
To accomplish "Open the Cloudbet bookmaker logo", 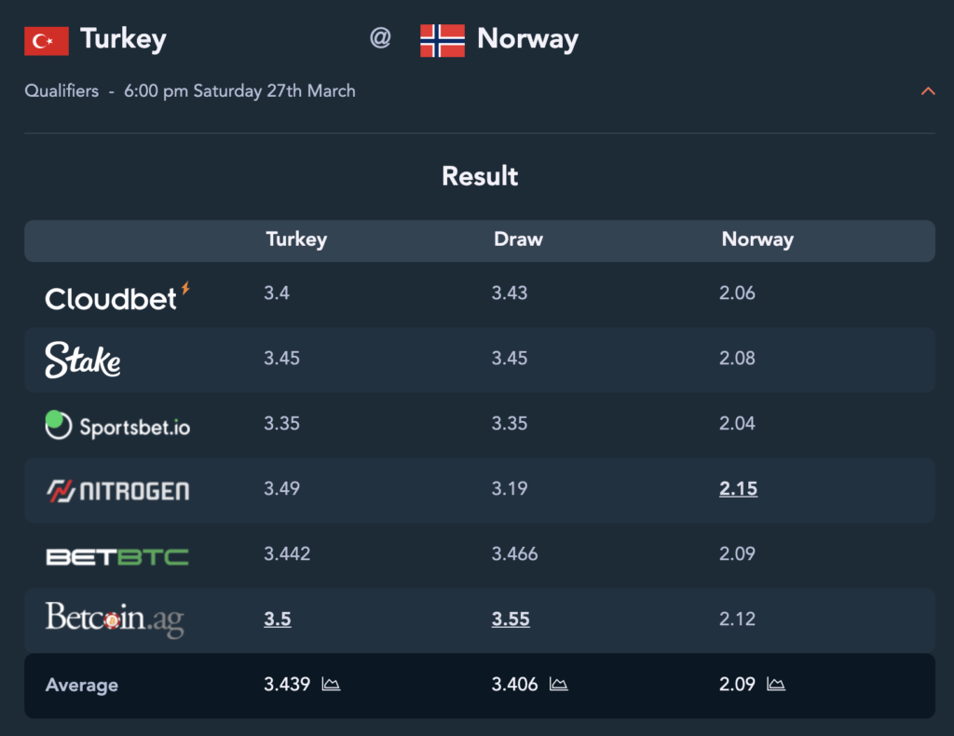I will point(117,297).
